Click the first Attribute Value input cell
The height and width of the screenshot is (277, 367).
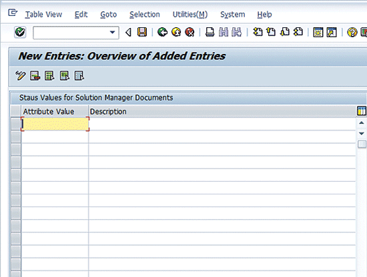pos(55,124)
